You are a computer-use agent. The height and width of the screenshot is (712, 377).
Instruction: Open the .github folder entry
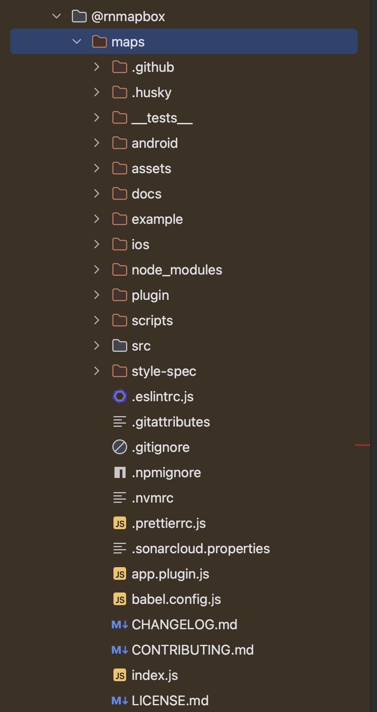point(153,67)
